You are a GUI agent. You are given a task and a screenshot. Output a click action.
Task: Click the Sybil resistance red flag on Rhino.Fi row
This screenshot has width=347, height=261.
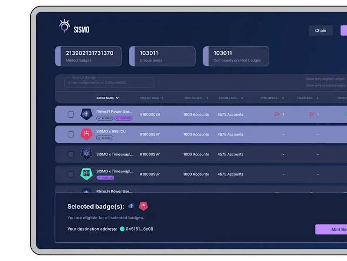(277, 114)
